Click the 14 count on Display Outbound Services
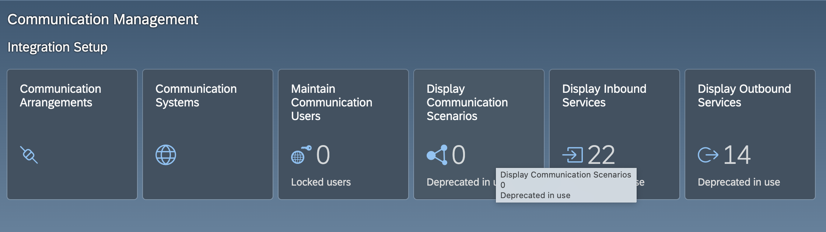Image resolution: width=826 pixels, height=232 pixels. (x=737, y=155)
